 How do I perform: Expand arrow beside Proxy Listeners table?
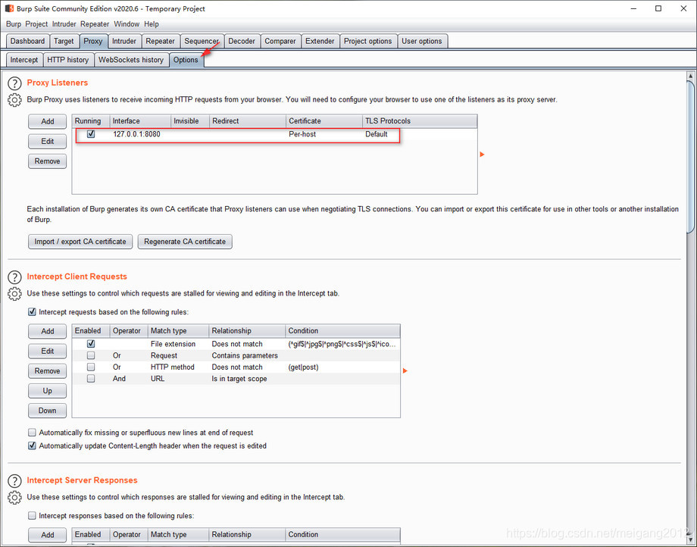coord(482,155)
